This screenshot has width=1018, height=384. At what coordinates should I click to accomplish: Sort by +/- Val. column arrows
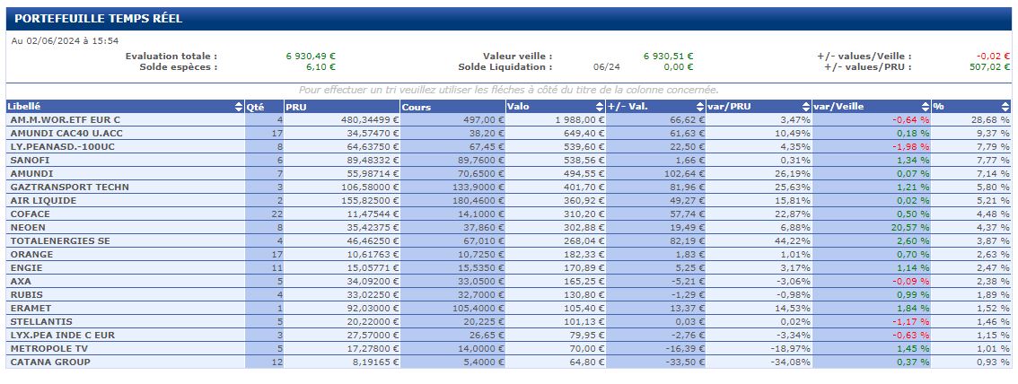tap(700, 107)
